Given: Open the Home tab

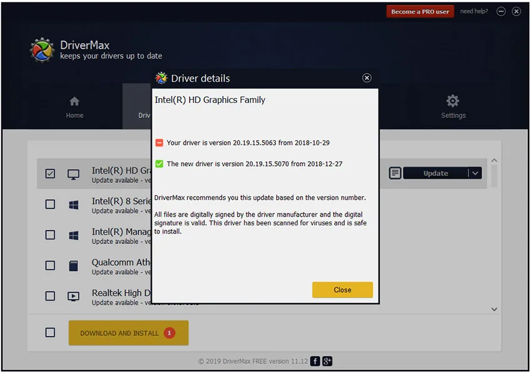Looking at the screenshot, I should point(74,107).
